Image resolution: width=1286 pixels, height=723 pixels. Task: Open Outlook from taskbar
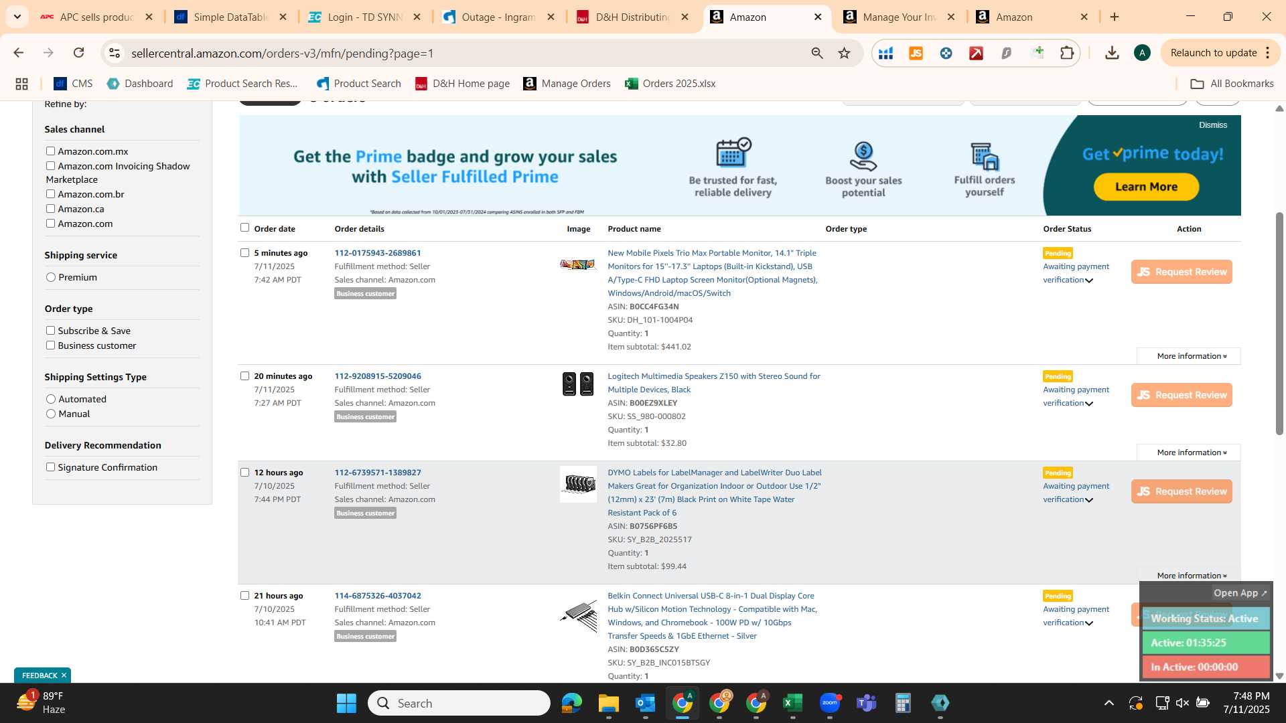[x=645, y=703]
